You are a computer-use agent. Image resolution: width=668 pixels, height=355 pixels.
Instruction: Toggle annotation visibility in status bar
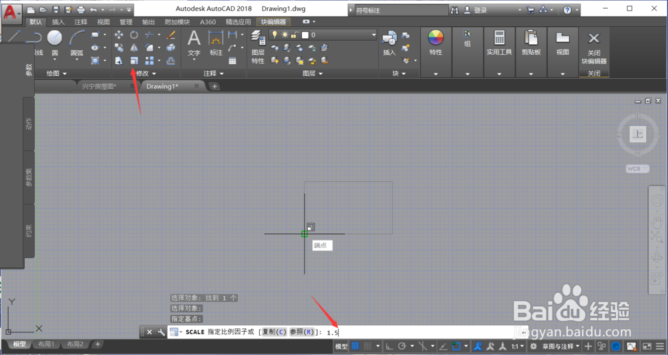[x=479, y=346]
